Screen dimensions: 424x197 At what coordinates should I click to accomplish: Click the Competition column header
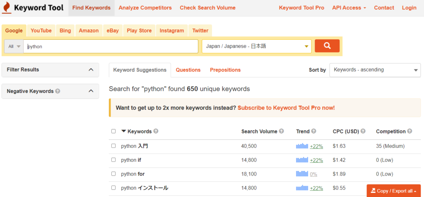tap(391, 131)
